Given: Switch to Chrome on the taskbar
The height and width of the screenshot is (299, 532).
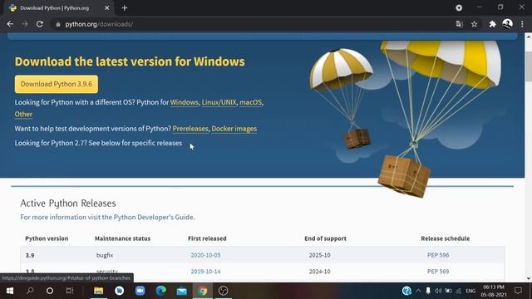Looking at the screenshot, I should point(203,291).
